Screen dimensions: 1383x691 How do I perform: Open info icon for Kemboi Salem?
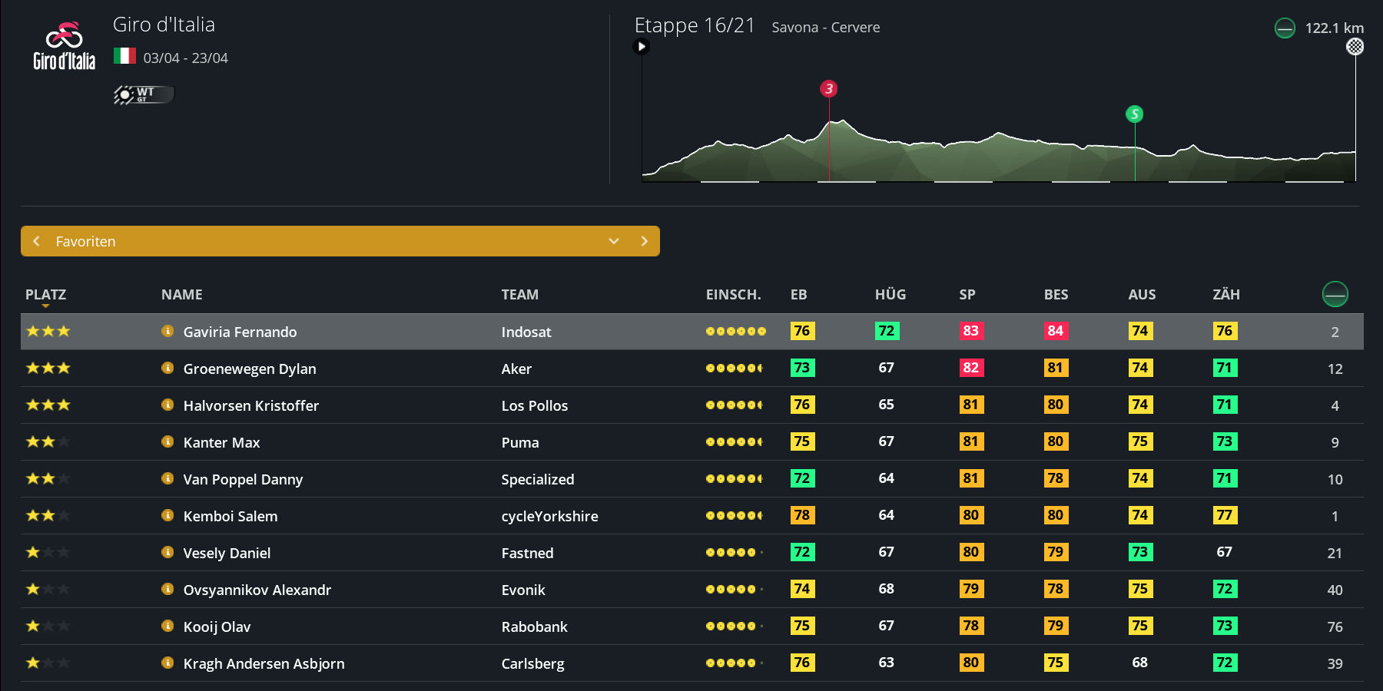point(167,515)
